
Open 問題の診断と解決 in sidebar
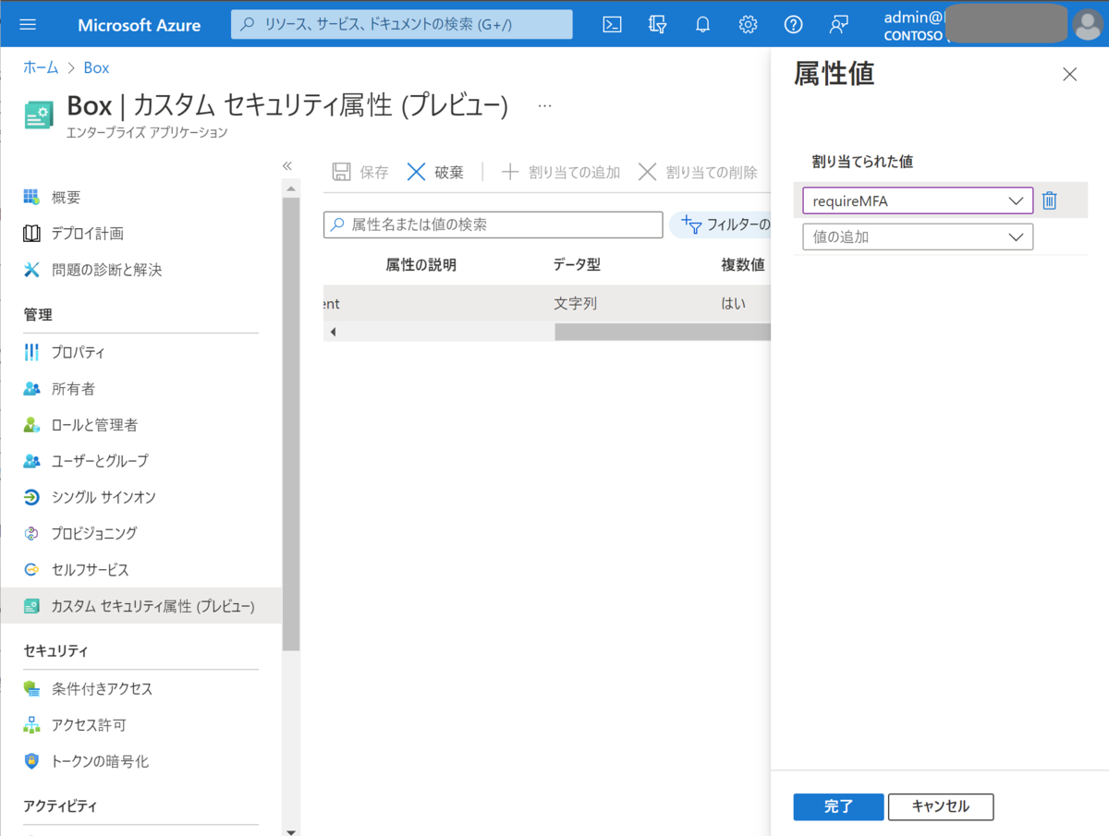[92, 270]
